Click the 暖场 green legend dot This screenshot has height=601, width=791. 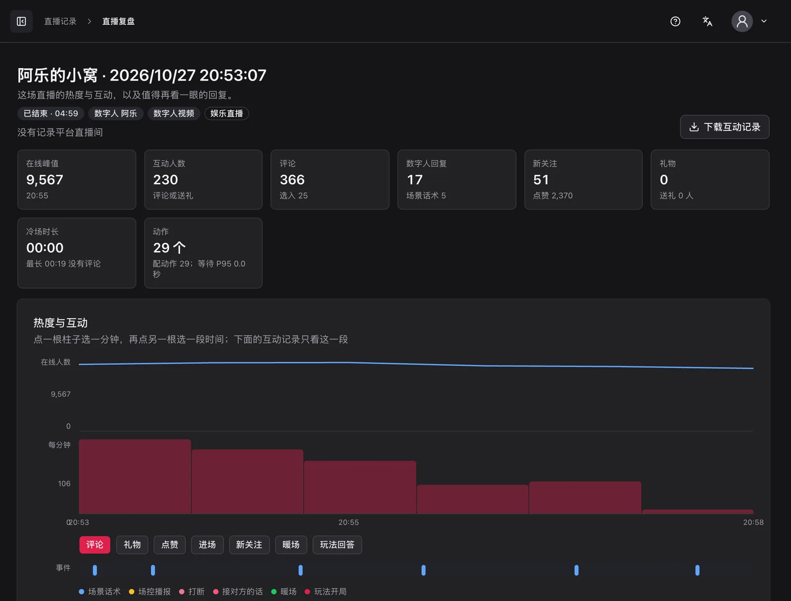click(x=274, y=592)
